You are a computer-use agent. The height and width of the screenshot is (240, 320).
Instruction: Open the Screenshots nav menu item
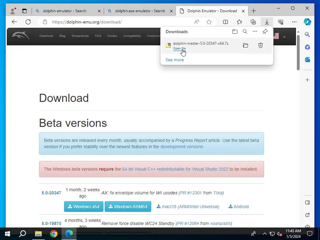pyautogui.click(x=80, y=36)
